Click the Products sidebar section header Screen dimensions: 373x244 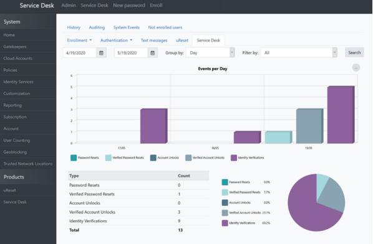[28, 177]
